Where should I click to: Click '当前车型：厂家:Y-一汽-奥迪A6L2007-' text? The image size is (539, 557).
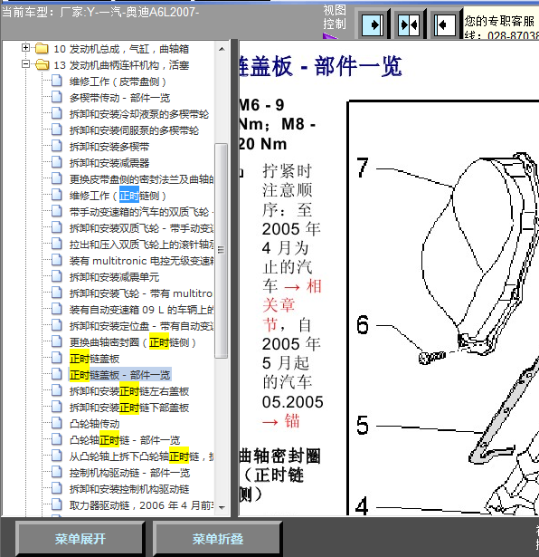coord(100,12)
